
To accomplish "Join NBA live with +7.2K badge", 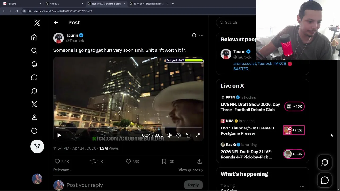I will (x=294, y=130).
